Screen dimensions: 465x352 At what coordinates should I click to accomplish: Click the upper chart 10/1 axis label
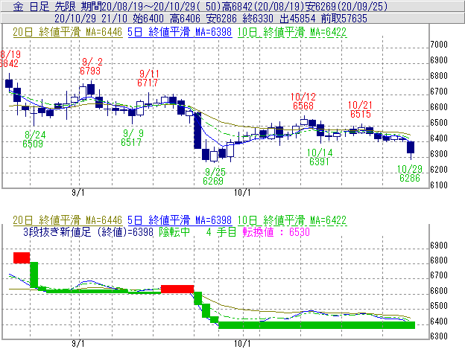[242, 193]
